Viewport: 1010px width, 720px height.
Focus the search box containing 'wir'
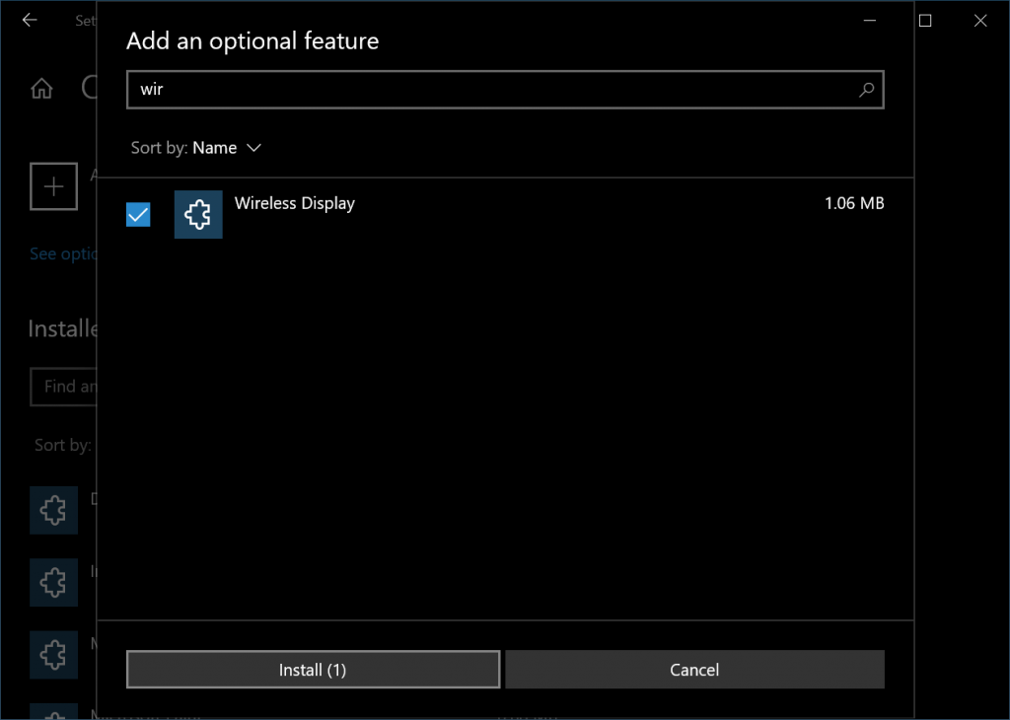505,90
